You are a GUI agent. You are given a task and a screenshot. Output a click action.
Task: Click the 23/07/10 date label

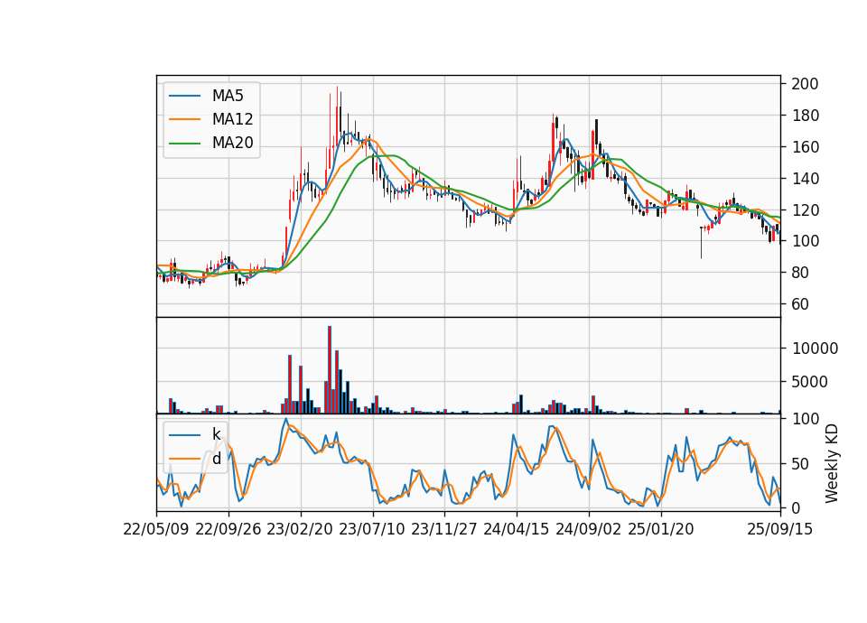point(372,529)
